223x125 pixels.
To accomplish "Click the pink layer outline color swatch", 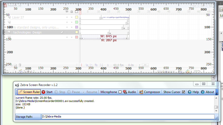I will pos(77,37).
